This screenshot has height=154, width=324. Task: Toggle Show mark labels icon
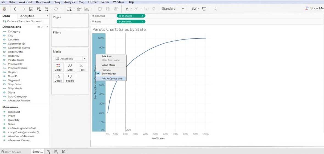coord(146,9)
